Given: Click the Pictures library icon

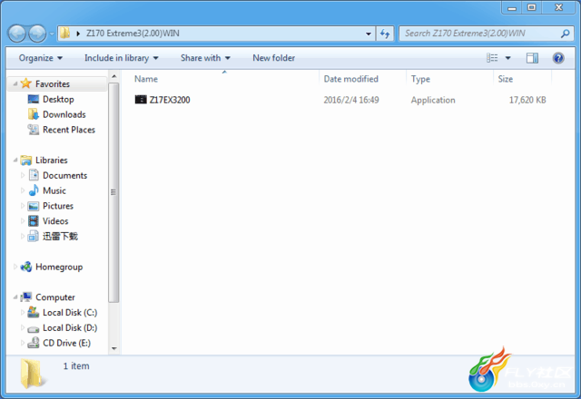Looking at the screenshot, I should [34, 206].
